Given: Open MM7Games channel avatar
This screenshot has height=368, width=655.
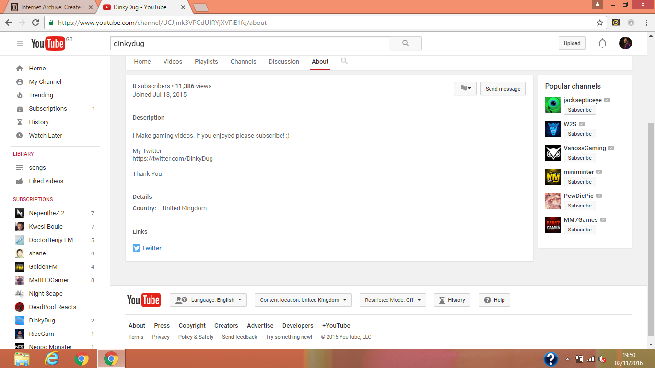Looking at the screenshot, I should click(x=553, y=225).
